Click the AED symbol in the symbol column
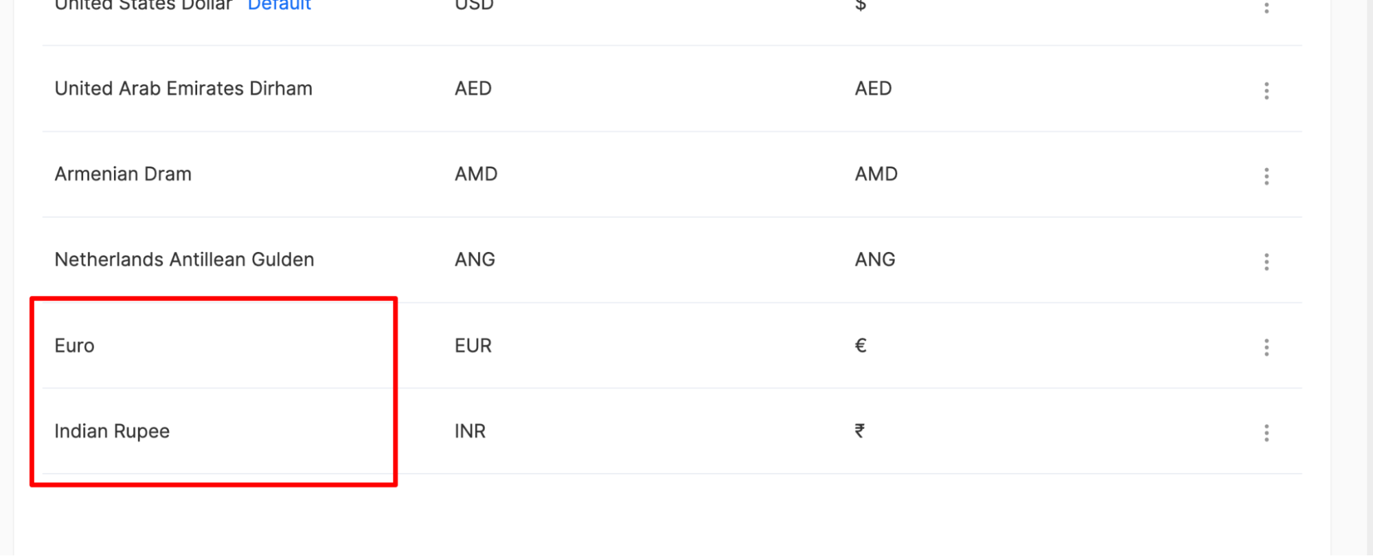The width and height of the screenshot is (1373, 556). click(873, 89)
